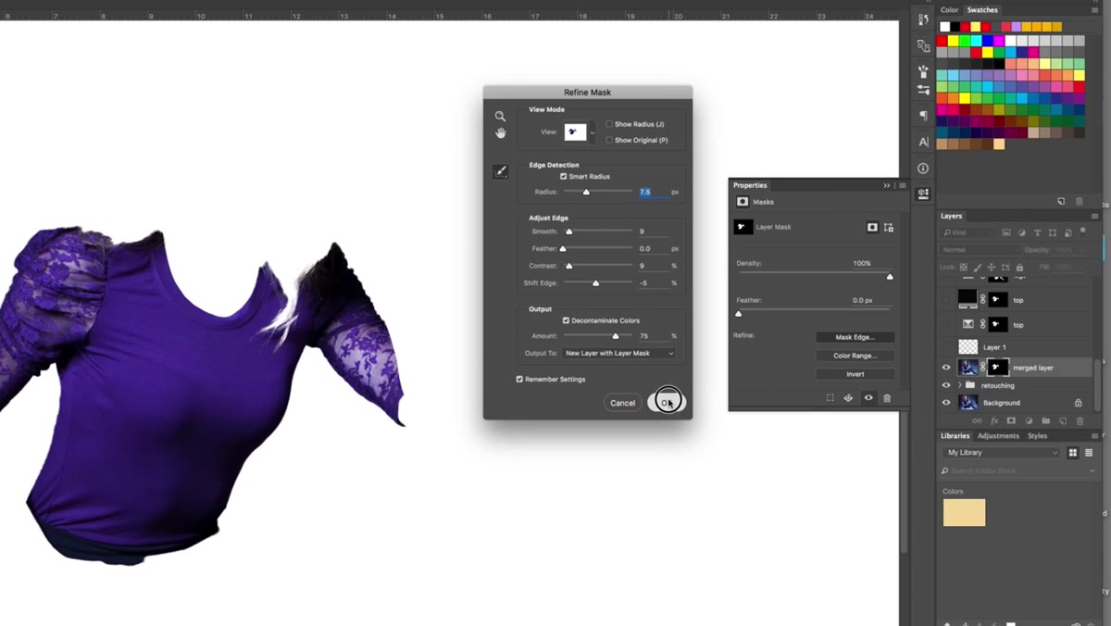
Task: Open the Layers Kind filter dropdown
Action: tap(967, 232)
